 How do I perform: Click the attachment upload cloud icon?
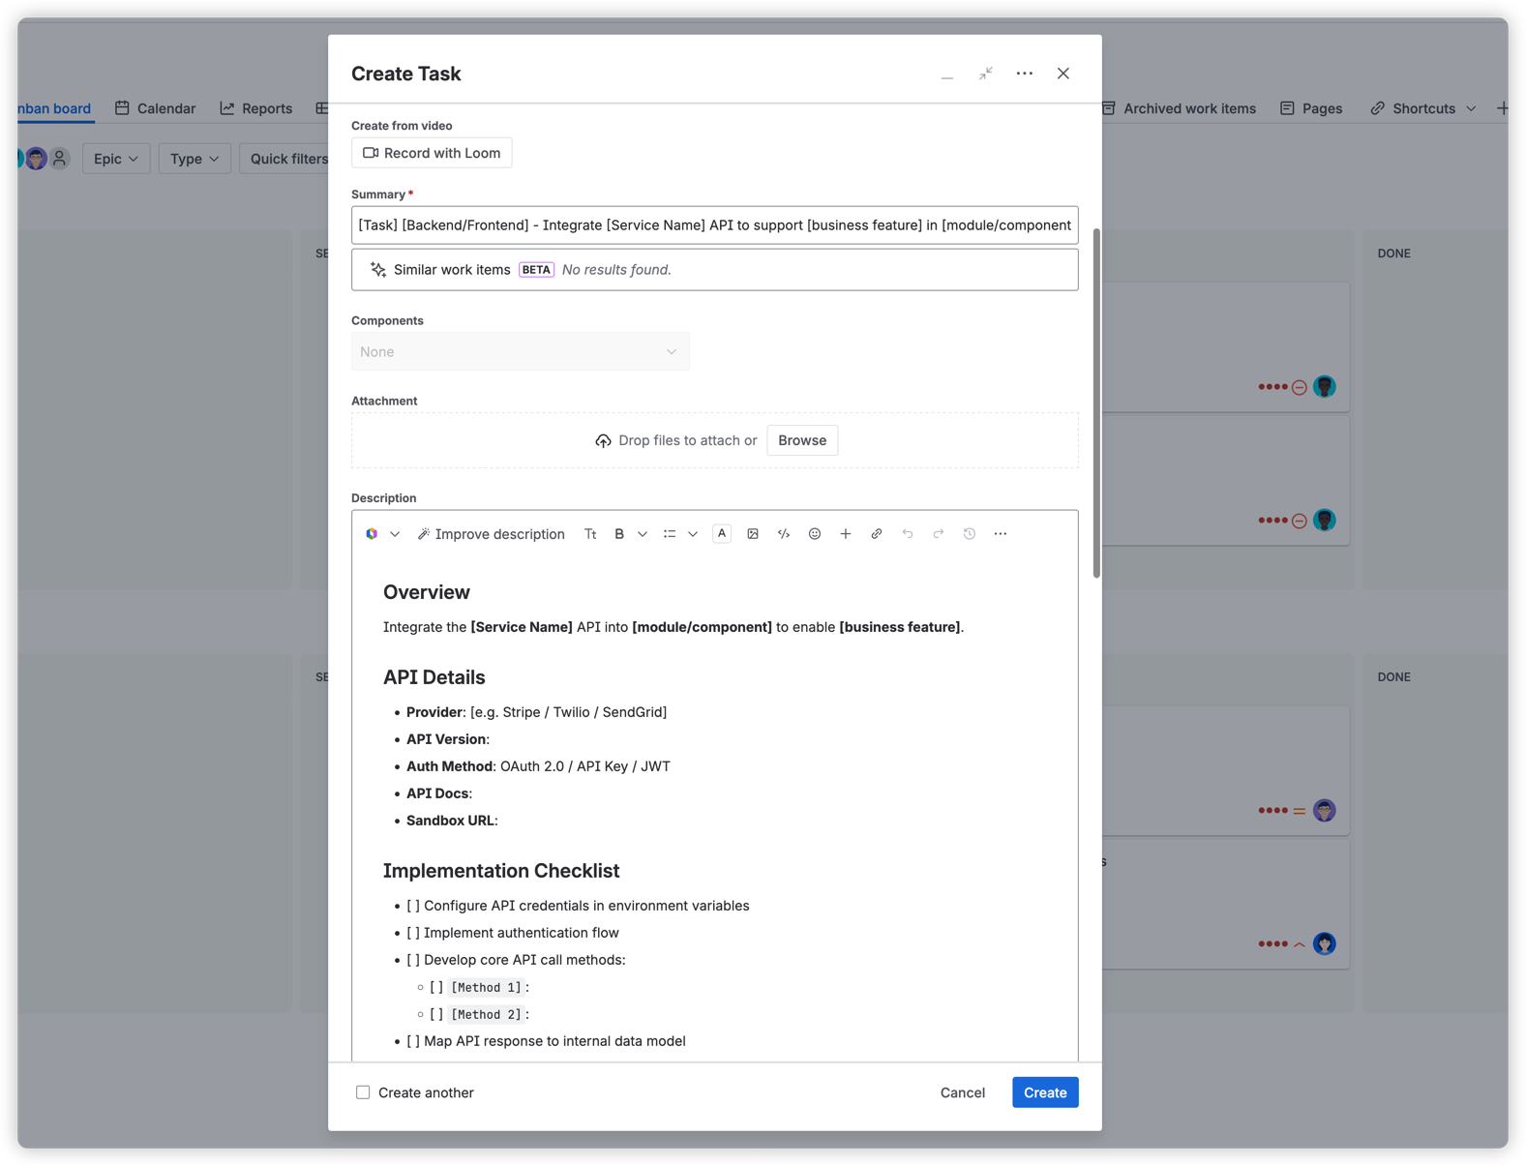[603, 441]
